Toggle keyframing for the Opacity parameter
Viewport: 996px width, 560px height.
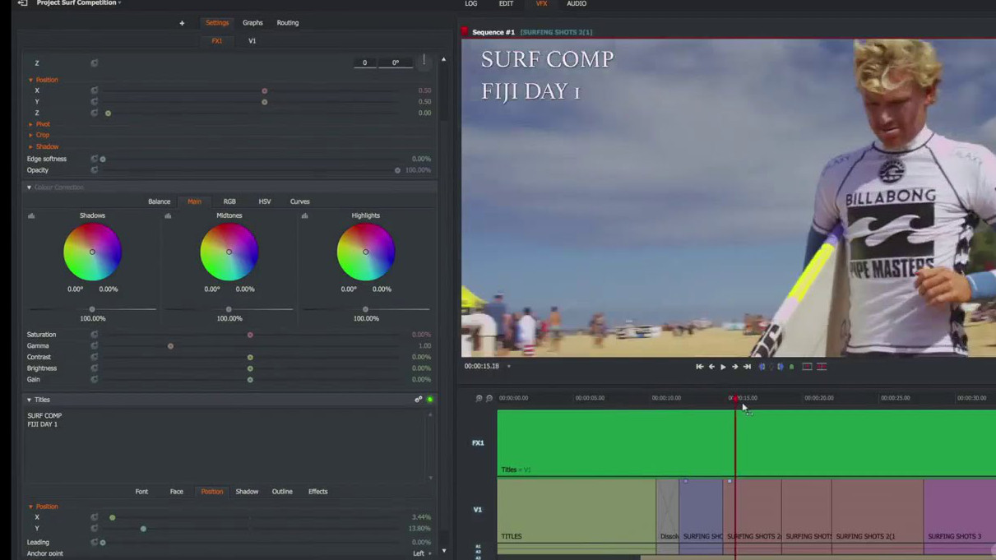[94, 170]
